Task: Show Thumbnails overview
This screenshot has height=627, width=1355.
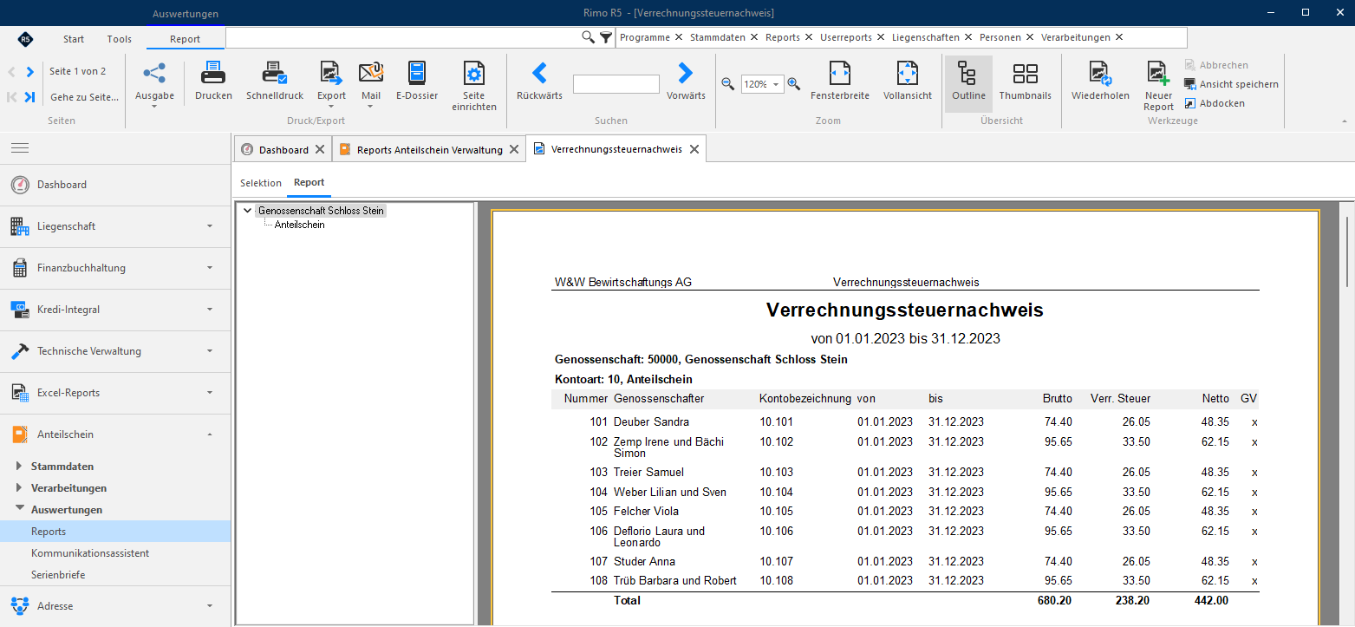Action: pos(1025,82)
